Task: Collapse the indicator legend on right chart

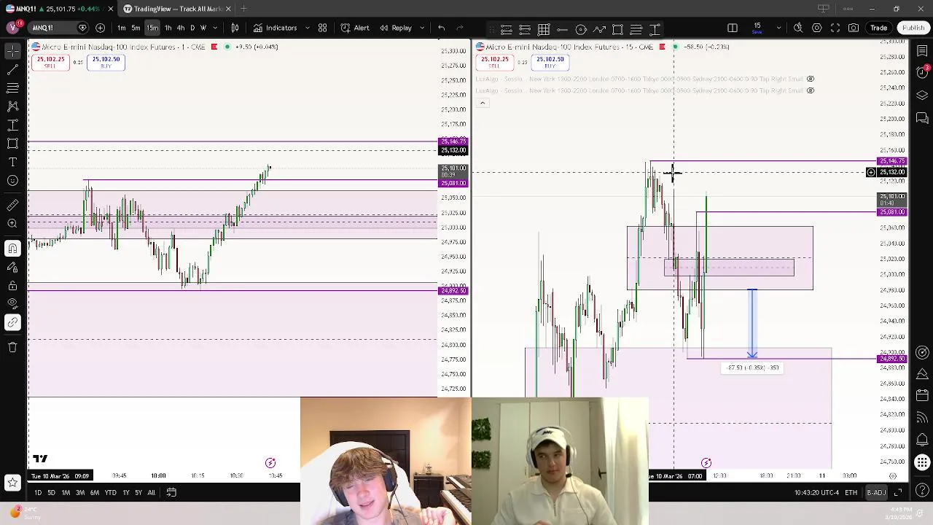Action: click(482, 103)
